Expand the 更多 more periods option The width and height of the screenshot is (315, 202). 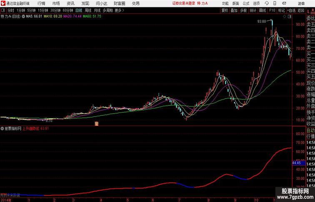click(119, 10)
